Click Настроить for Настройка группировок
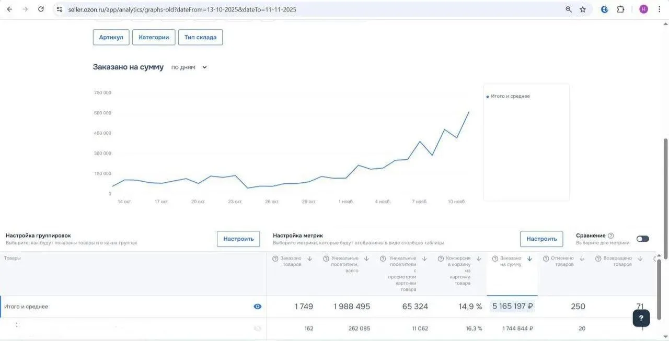 tap(238, 239)
